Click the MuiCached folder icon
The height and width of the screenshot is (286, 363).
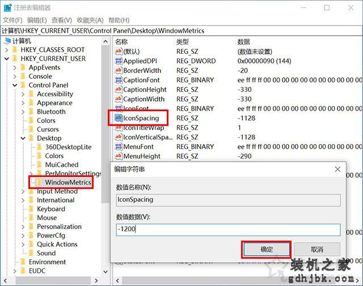click(x=39, y=165)
